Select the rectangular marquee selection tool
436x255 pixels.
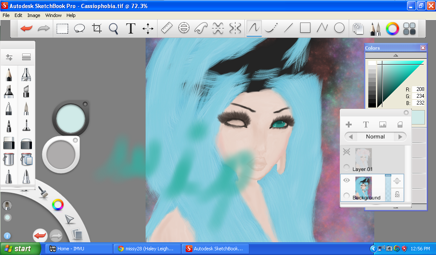click(62, 28)
